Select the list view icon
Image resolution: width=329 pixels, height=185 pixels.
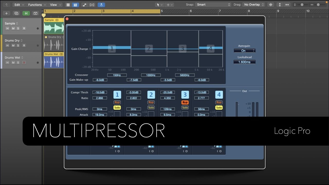(75, 5)
